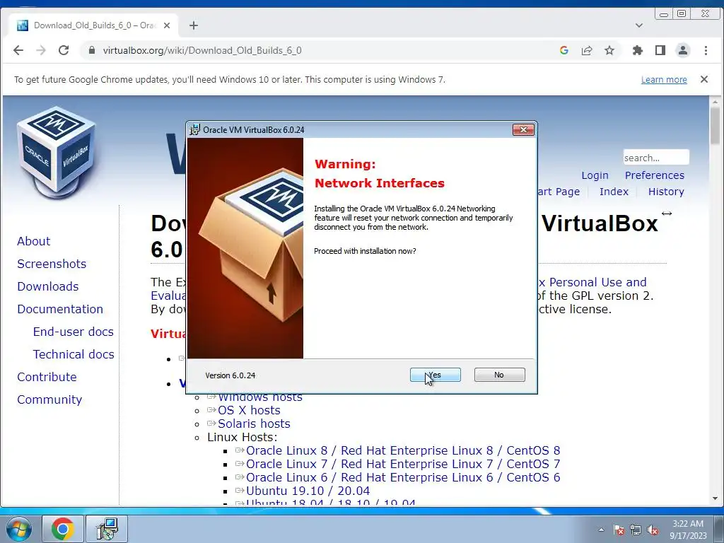Viewport: 724px width, 543px height.
Task: Go back in Chrome browser history
Action: [18, 50]
